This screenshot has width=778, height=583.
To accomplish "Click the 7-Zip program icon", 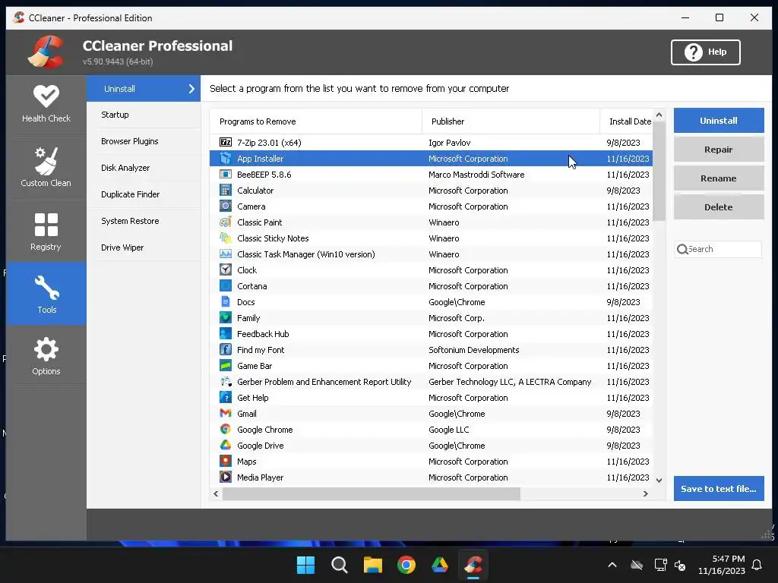I will pyautogui.click(x=225, y=142).
